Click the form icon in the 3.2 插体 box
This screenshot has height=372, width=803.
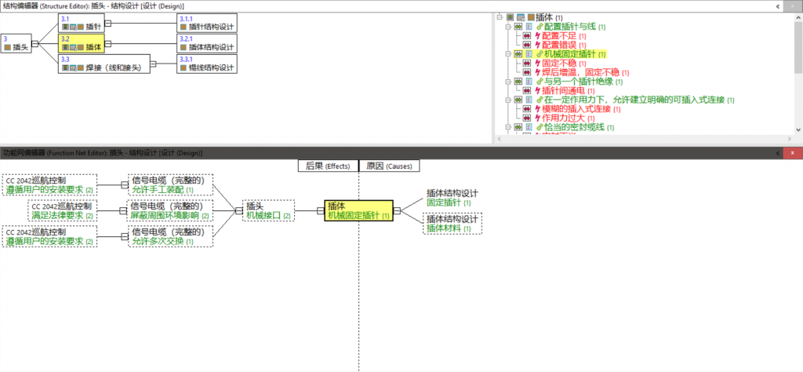coord(72,48)
